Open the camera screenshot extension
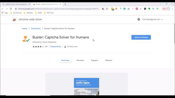 (129, 9)
